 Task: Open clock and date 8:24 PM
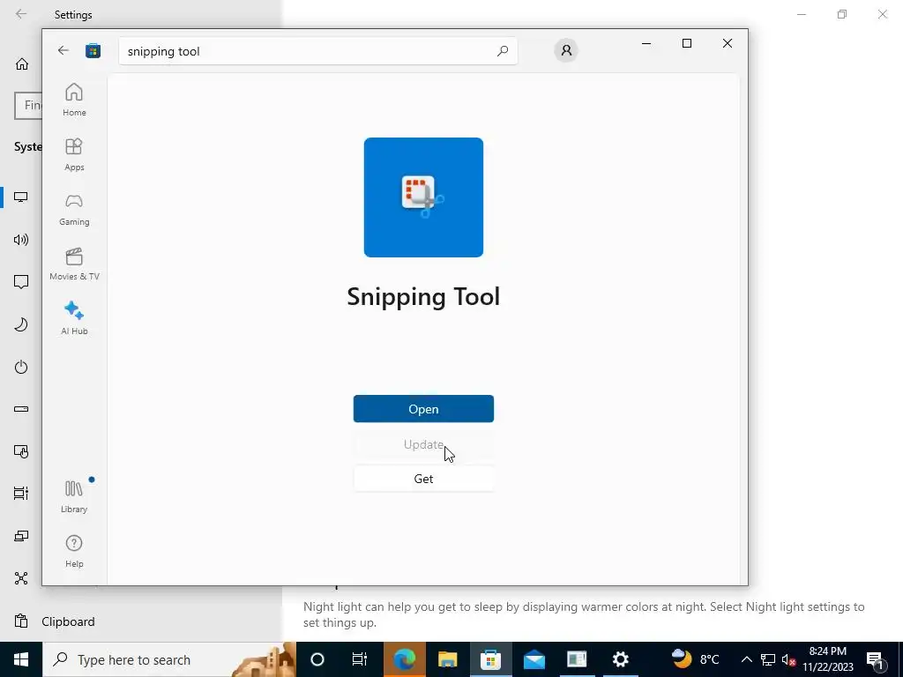(x=827, y=659)
